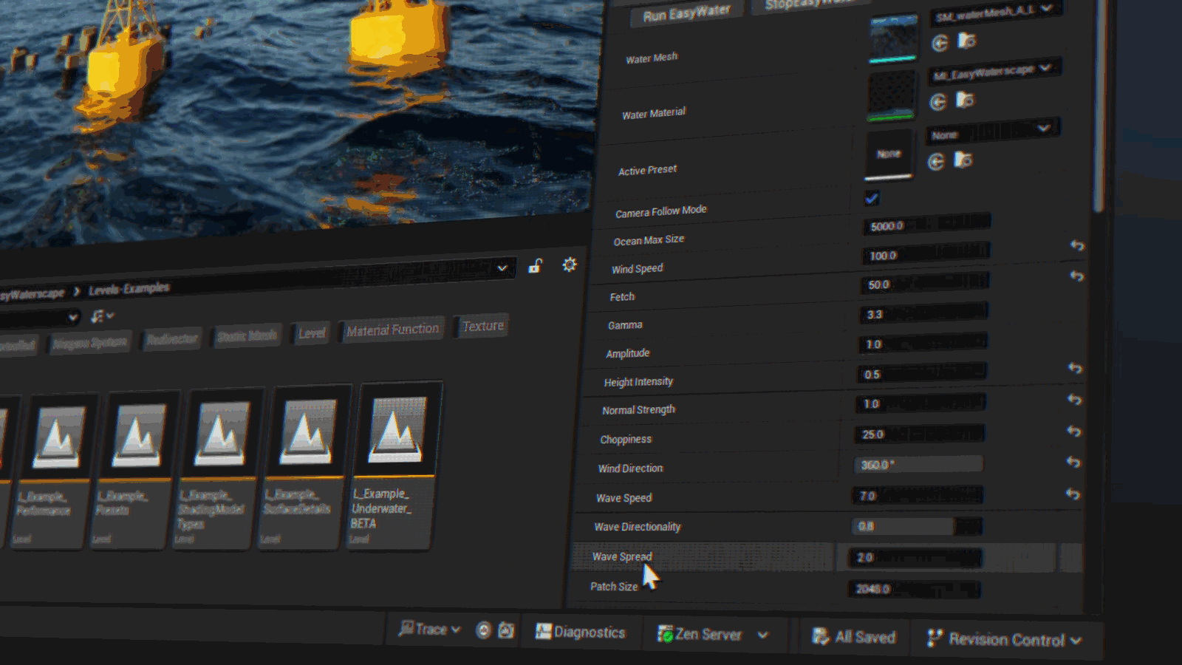
Task: Select Levels-Examples breadcrumb folder
Action: coord(129,288)
